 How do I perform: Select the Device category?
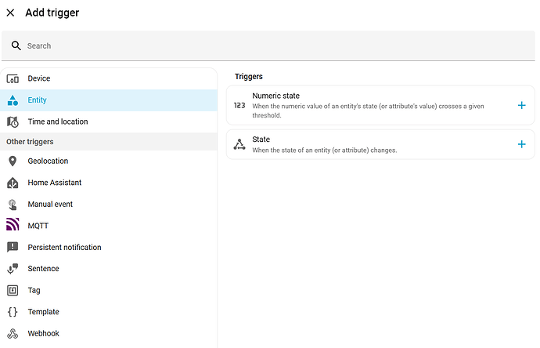click(x=38, y=78)
